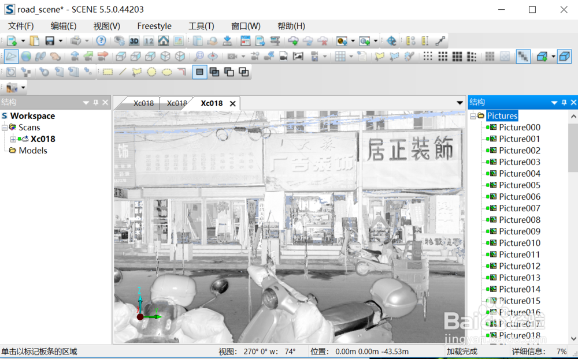
Task: Select the circle selection tool
Action: coord(151,72)
